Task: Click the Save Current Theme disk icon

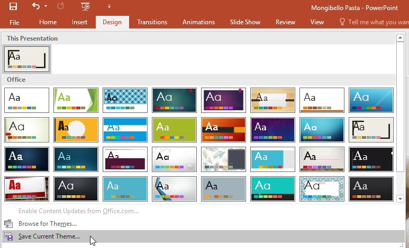Action: pos(8,236)
